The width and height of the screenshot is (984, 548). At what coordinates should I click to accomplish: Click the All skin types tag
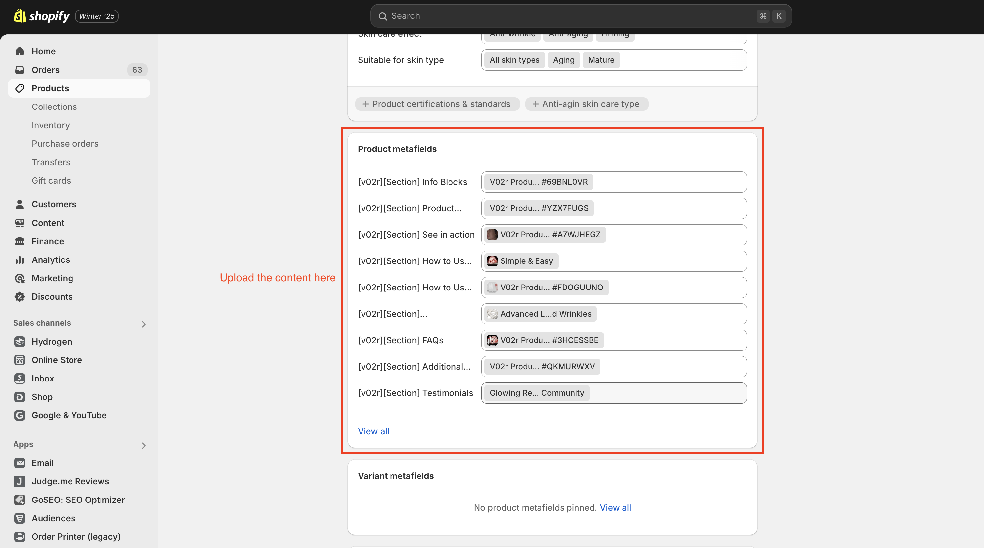coord(514,60)
